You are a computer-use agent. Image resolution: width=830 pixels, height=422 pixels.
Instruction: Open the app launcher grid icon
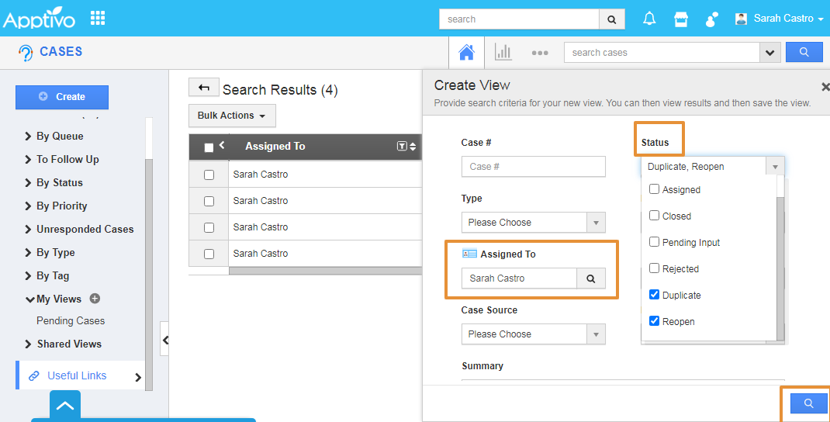coord(98,18)
